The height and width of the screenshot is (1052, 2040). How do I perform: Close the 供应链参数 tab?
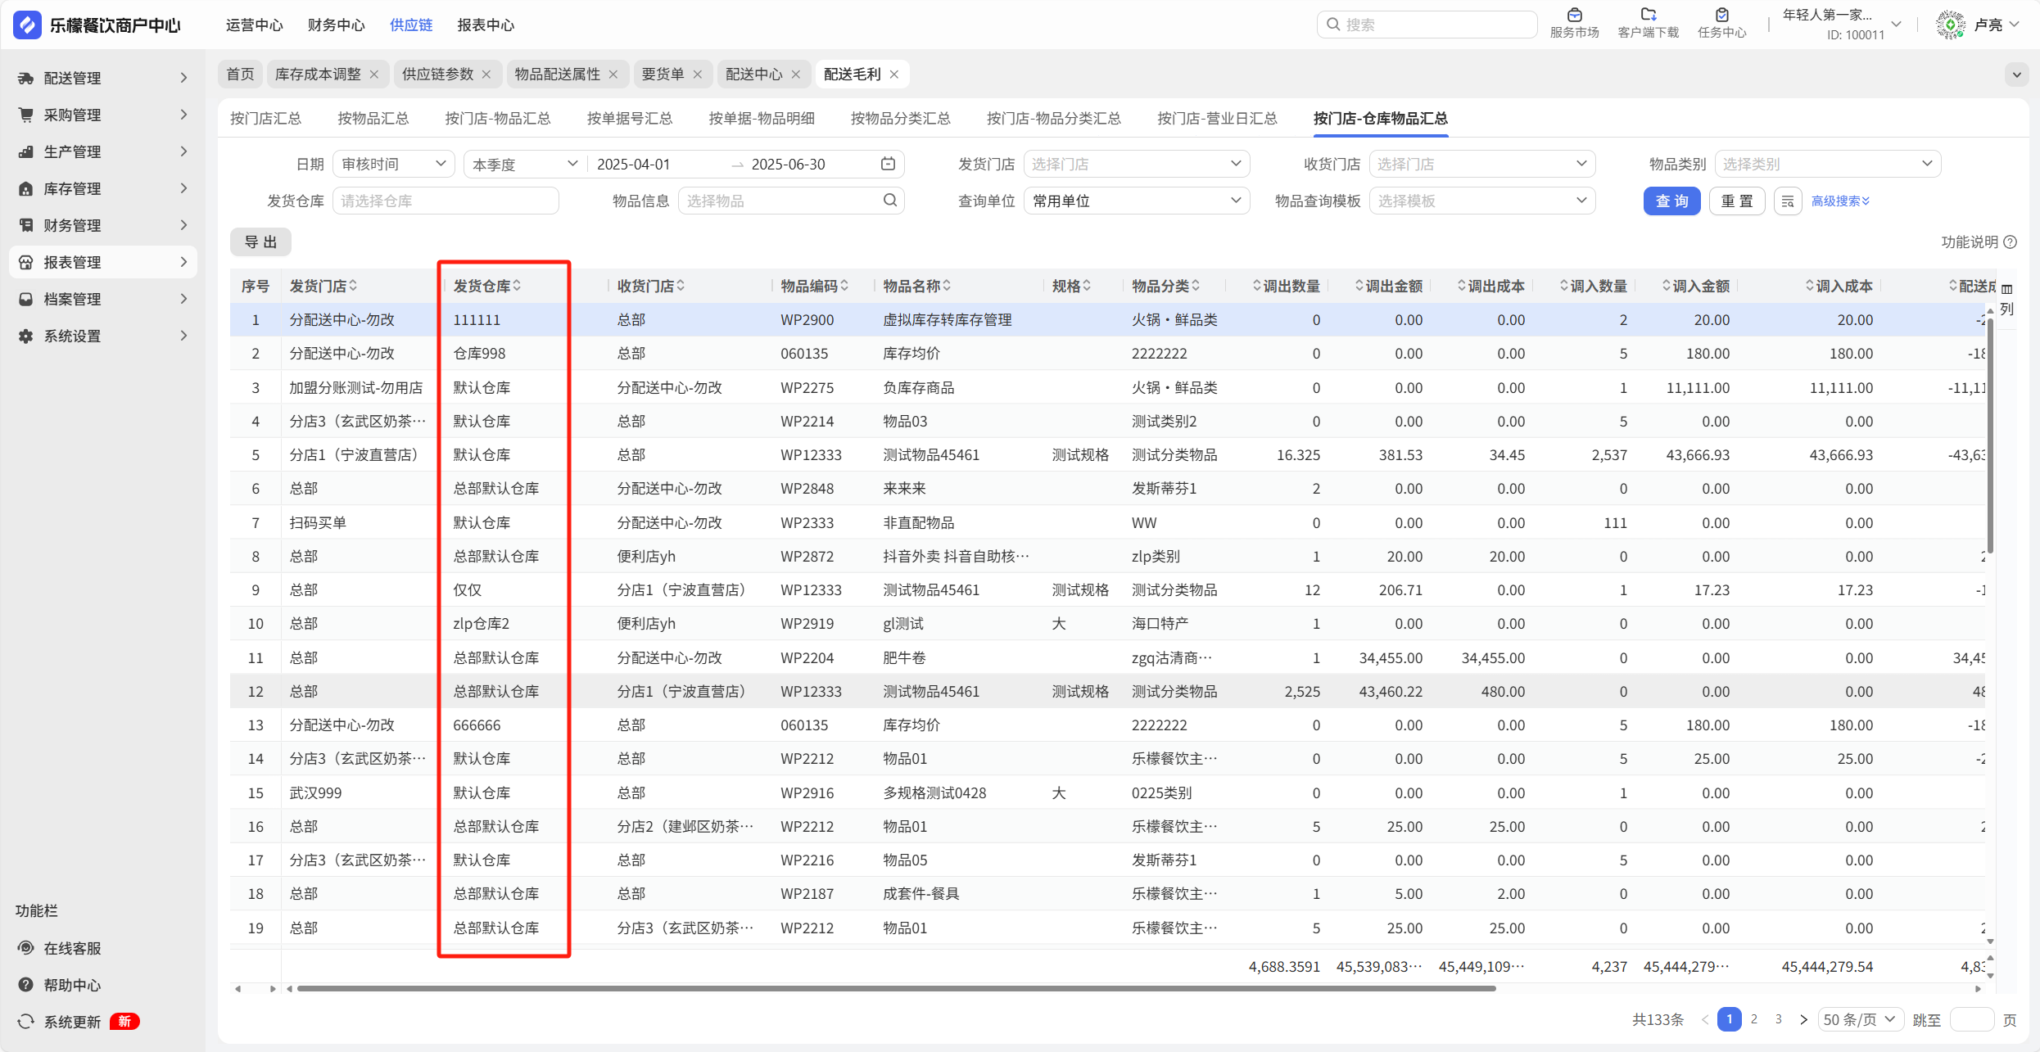(x=486, y=74)
